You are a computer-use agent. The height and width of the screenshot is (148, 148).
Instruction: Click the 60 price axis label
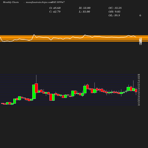[x=139, y=85]
